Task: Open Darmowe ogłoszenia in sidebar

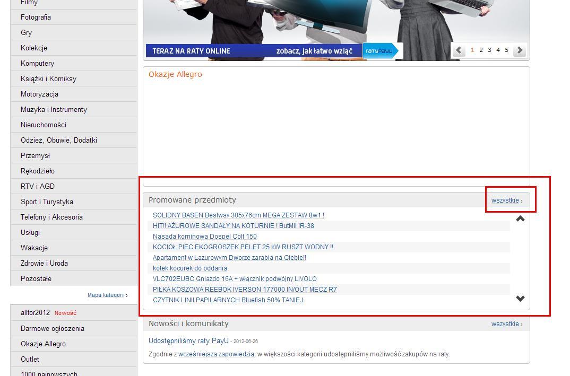Action: pyautogui.click(x=74, y=328)
